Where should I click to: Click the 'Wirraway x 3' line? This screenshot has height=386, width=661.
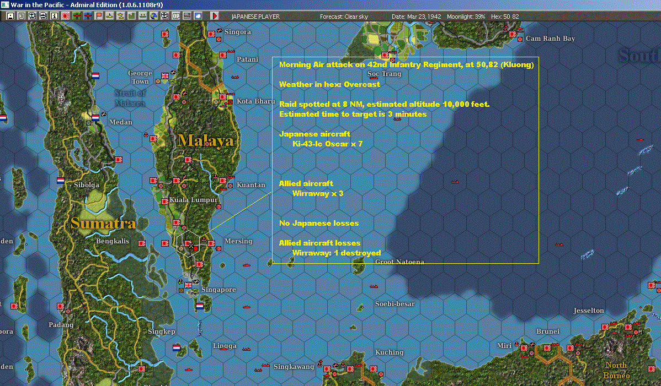pos(317,193)
